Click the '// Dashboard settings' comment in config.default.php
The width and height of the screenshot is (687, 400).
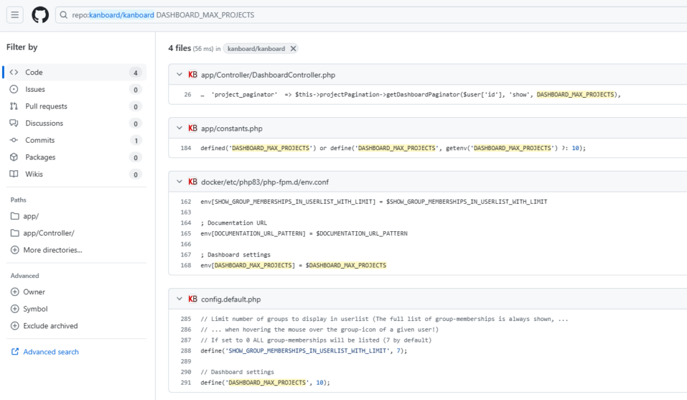tap(237, 372)
